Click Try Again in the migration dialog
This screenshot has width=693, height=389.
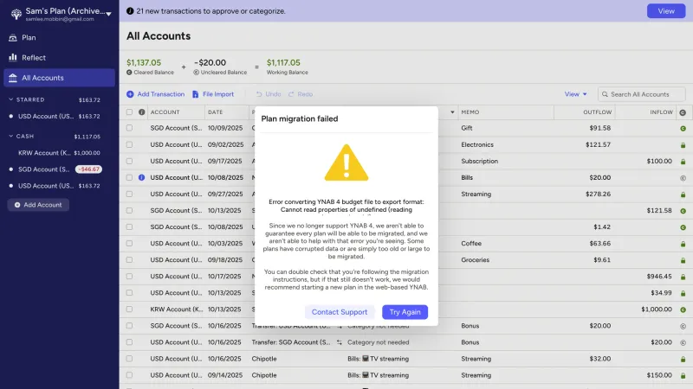(x=405, y=312)
